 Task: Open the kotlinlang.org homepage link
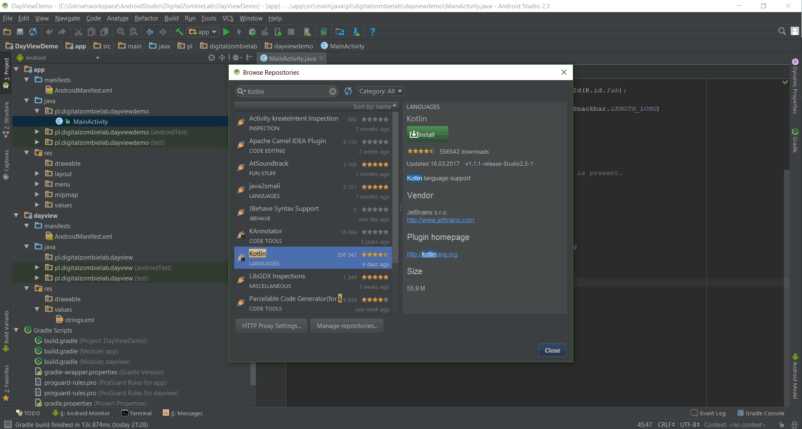(432, 254)
